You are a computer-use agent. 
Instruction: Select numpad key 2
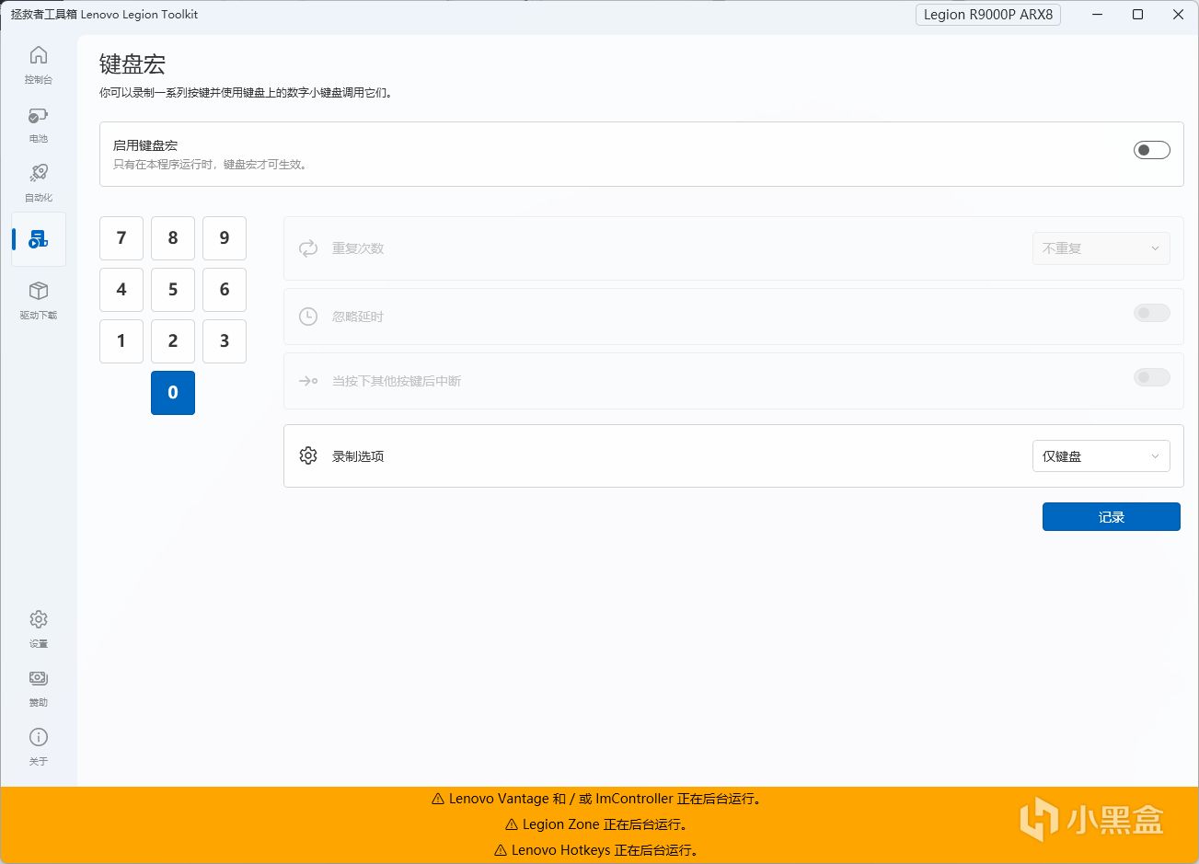(173, 341)
